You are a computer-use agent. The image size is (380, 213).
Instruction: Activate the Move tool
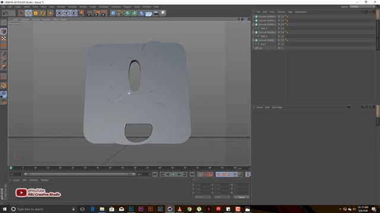coord(28,13)
